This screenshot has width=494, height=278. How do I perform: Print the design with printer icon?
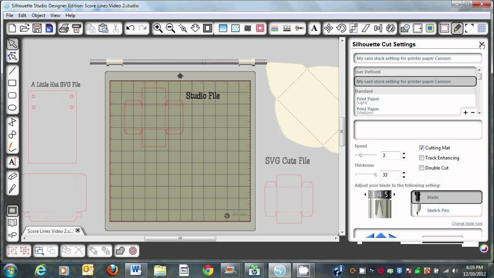tap(64, 28)
